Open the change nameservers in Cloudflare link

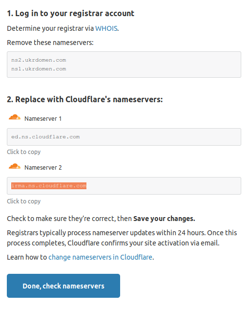(x=100, y=257)
